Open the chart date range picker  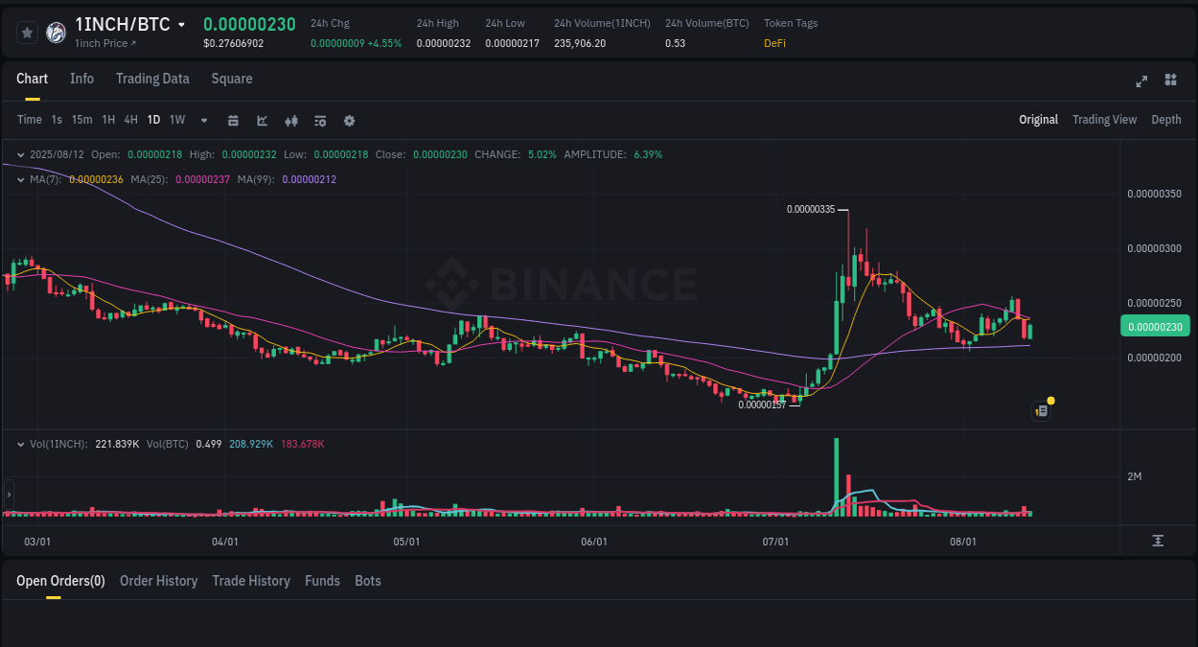233,121
